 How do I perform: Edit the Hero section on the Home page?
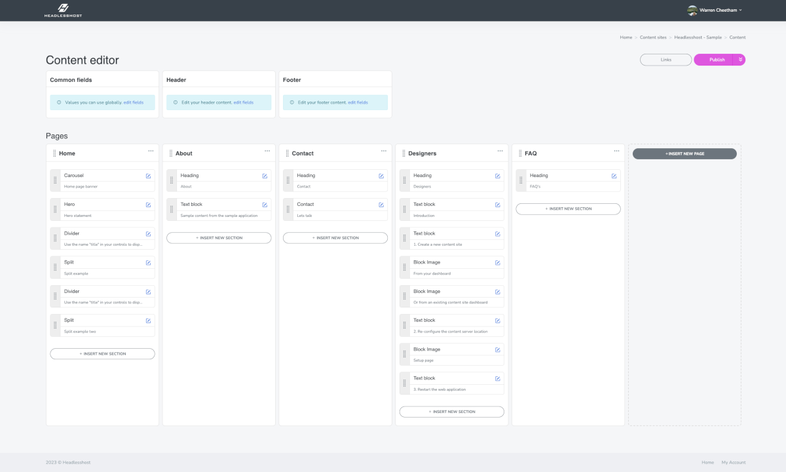click(148, 204)
